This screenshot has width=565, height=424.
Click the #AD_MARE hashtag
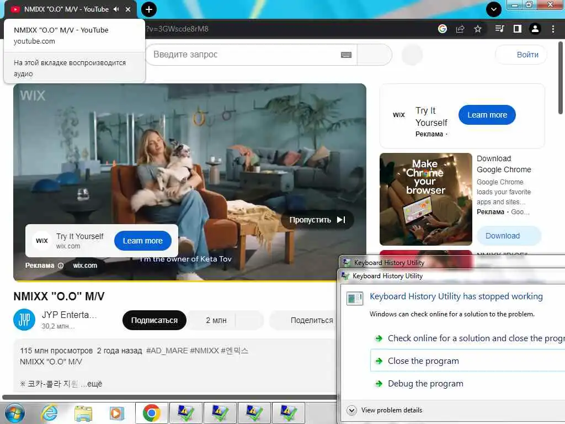pos(167,351)
